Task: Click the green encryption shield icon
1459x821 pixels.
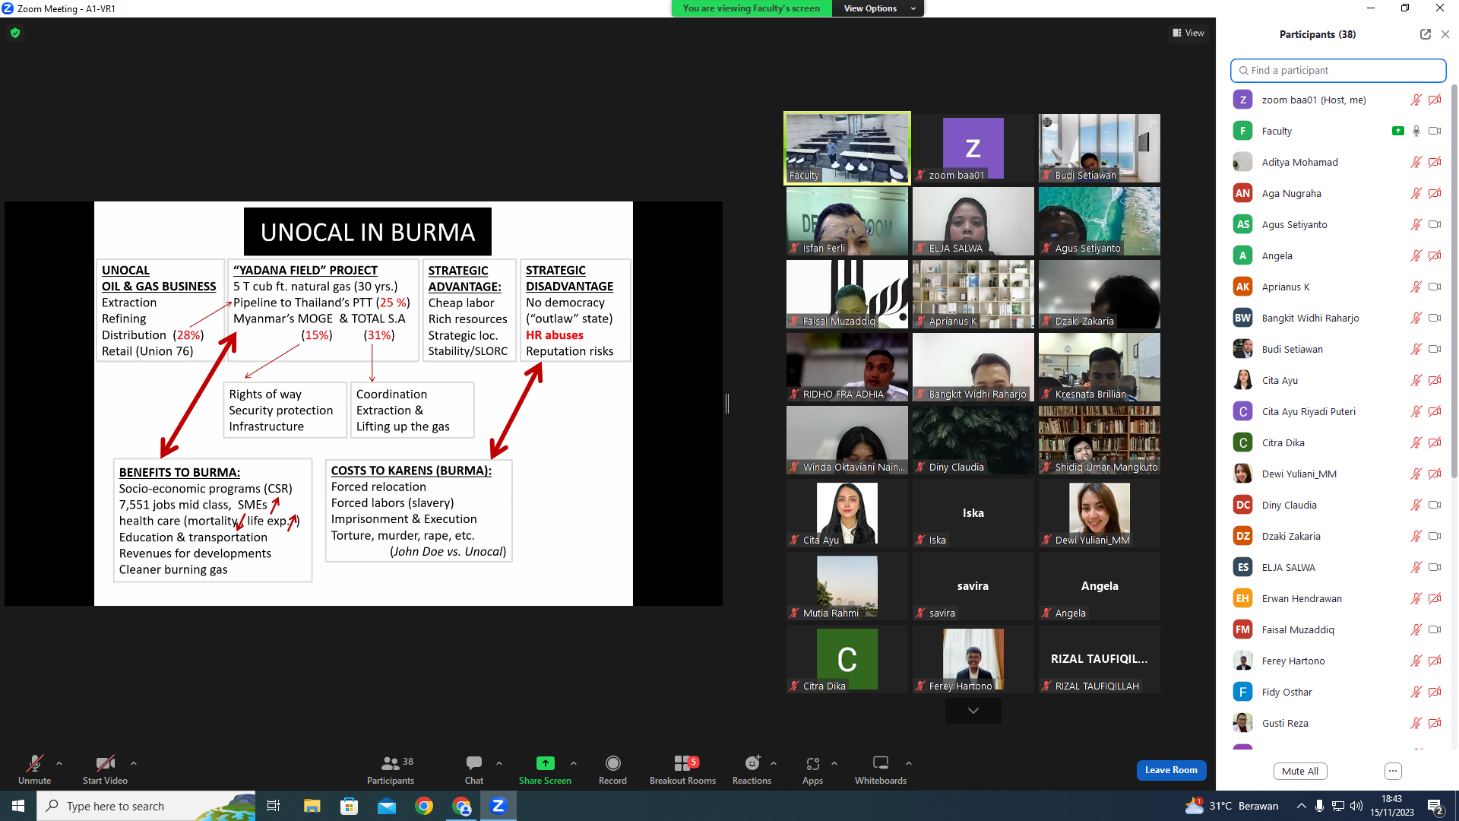Action: point(15,33)
